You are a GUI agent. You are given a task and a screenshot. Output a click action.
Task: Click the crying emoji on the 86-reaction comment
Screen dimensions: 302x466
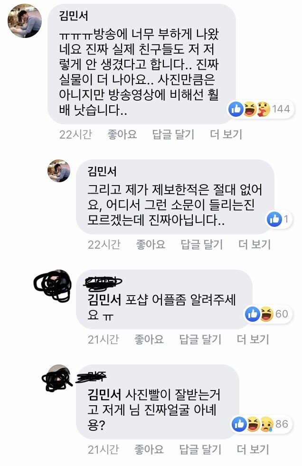pyautogui.click(x=267, y=424)
